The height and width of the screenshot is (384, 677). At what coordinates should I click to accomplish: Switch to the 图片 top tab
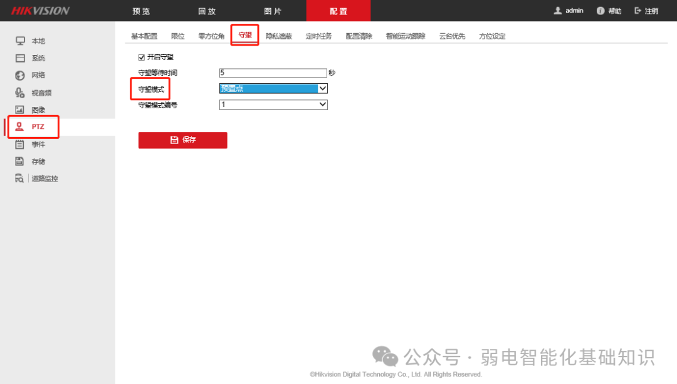(x=273, y=11)
